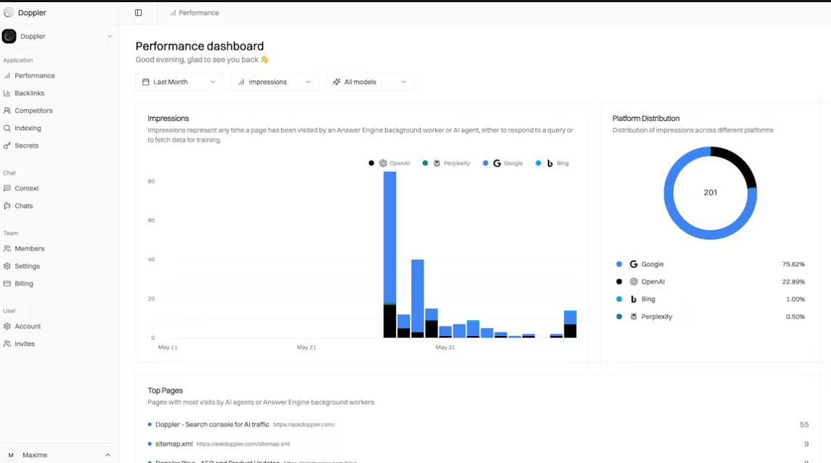Click the Invites people icon
Image resolution: width=831 pixels, height=463 pixels.
(x=7, y=344)
